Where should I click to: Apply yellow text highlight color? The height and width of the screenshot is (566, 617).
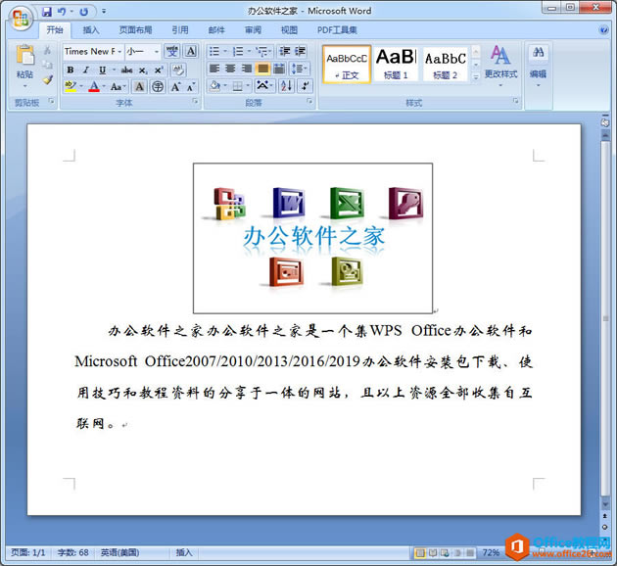71,86
